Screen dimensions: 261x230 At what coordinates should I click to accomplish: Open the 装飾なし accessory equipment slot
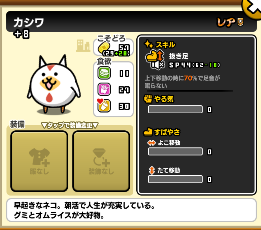[x=101, y=161]
